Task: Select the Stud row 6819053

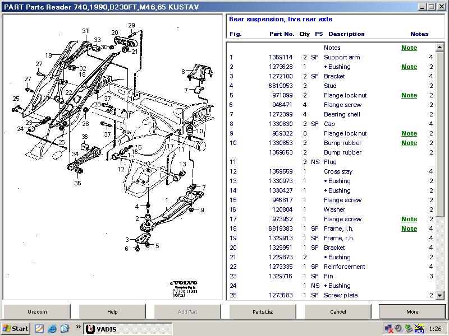Action: click(331, 86)
